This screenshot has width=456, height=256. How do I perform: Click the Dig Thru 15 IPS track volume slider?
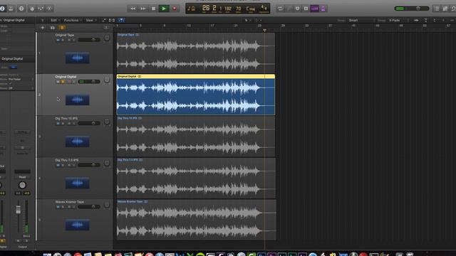[89, 124]
